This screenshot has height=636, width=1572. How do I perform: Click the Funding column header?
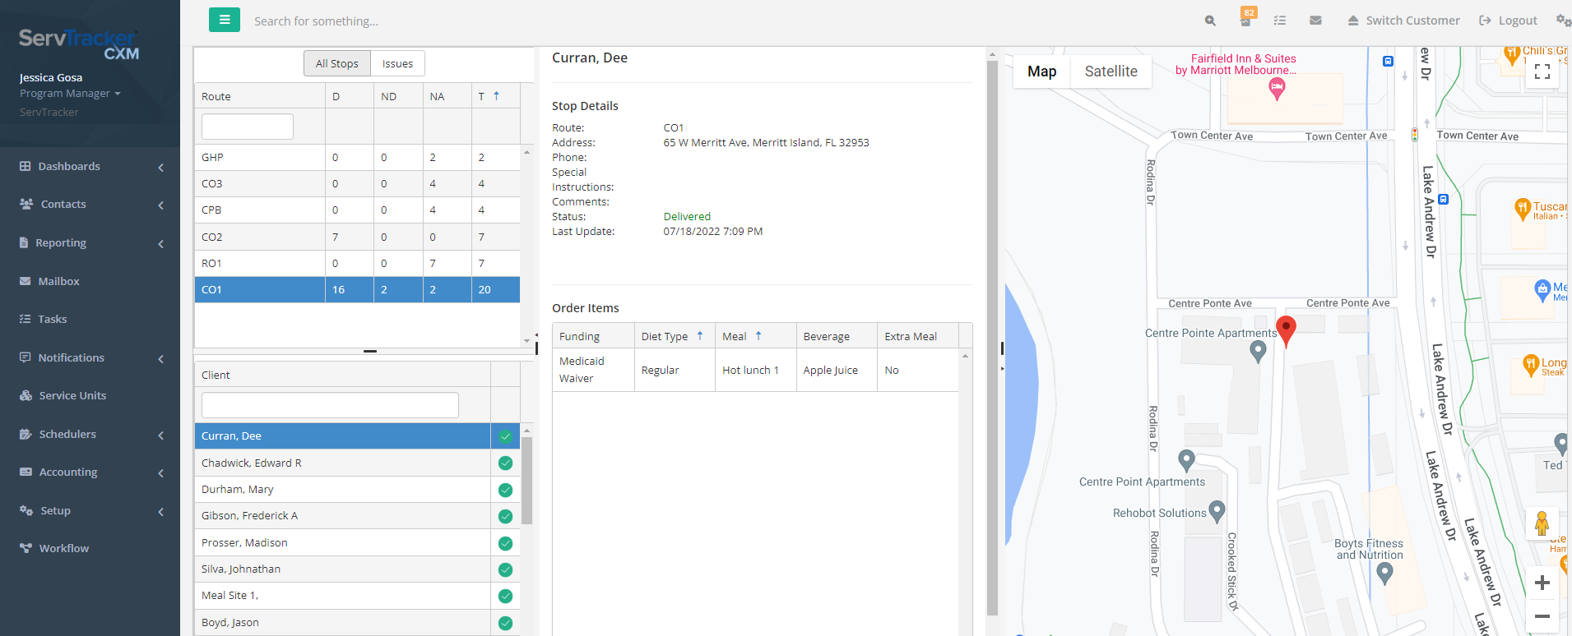(593, 336)
